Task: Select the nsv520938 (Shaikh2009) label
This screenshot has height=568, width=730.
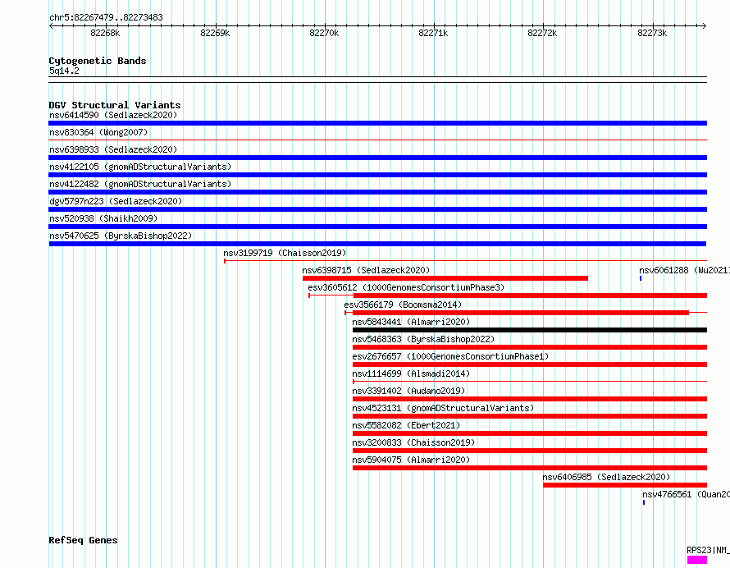Action: tap(103, 218)
